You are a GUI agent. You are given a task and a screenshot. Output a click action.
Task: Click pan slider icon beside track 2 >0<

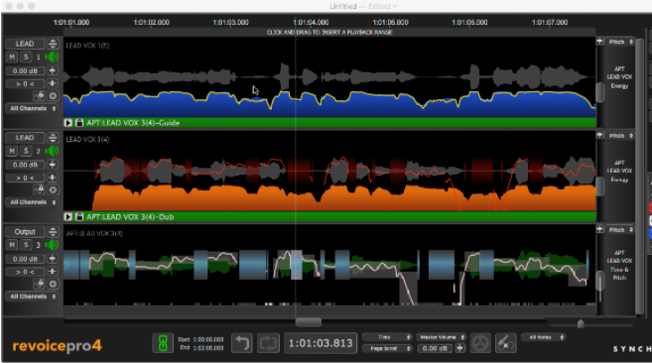53,178
